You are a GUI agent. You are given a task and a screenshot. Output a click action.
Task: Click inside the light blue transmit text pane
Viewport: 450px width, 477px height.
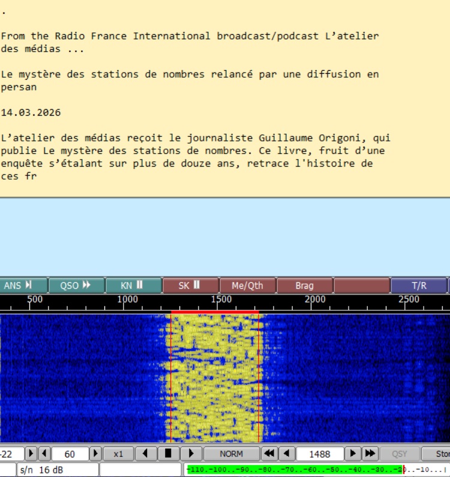coord(225,237)
